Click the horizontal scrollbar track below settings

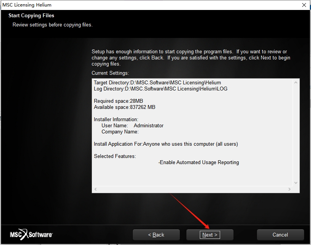(192, 189)
